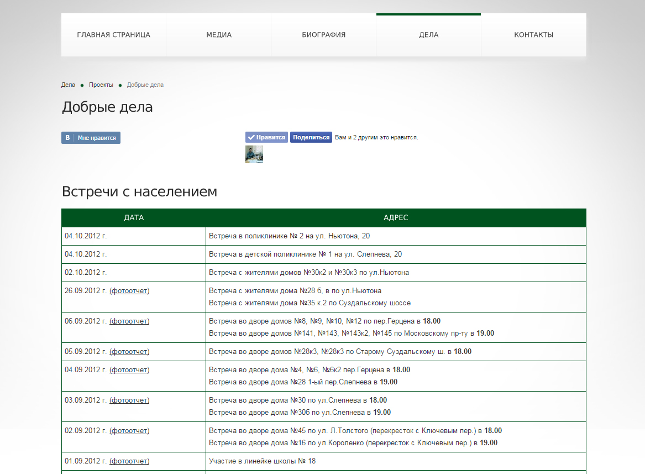The height and width of the screenshot is (474, 645).
Task: Click the Дела breadcrumb link
Action: click(x=69, y=85)
